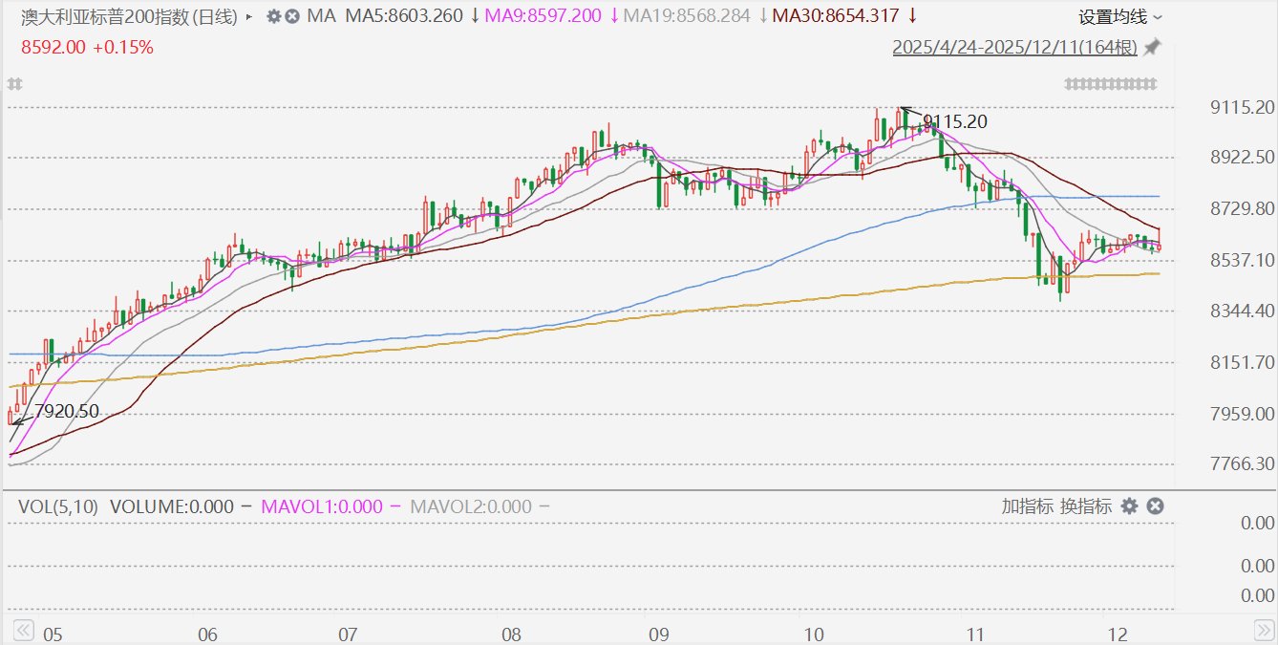
Task: Click 换指标 to switch indicator
Action: [1084, 506]
